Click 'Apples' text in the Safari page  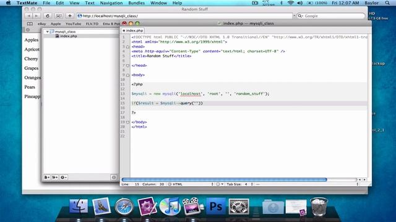32,39
